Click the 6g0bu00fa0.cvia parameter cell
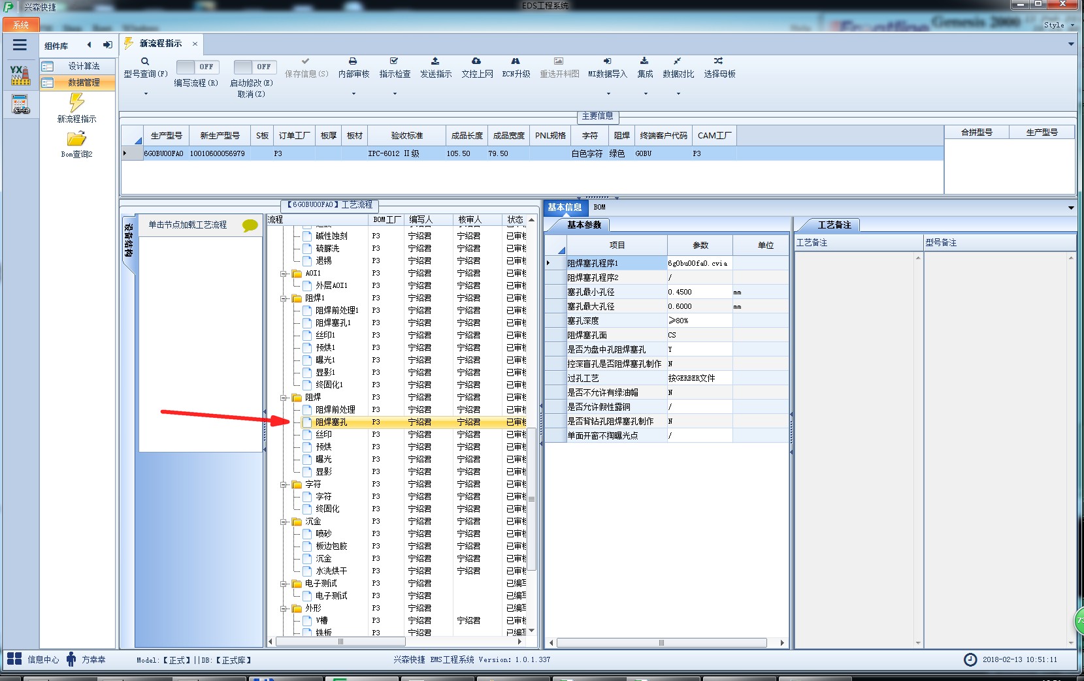The height and width of the screenshot is (681, 1084). [x=699, y=263]
